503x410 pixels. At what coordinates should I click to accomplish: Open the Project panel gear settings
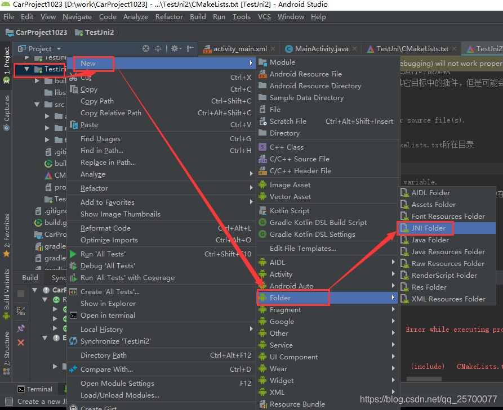click(x=176, y=48)
